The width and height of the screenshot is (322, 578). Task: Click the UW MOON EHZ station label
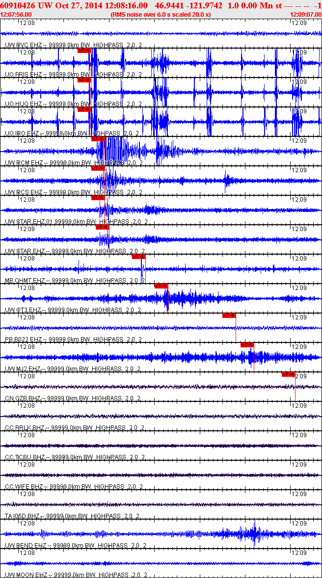pos(76,575)
